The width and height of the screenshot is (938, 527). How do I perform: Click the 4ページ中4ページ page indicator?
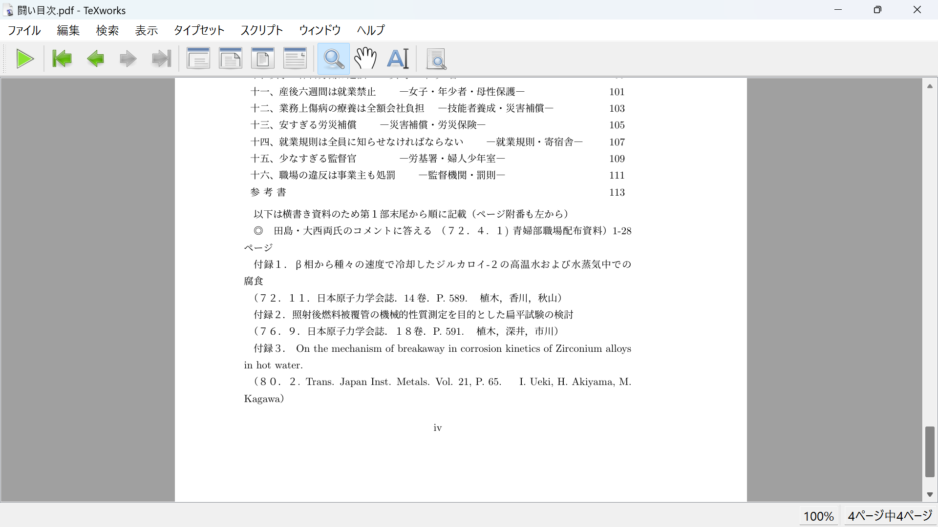tap(890, 516)
